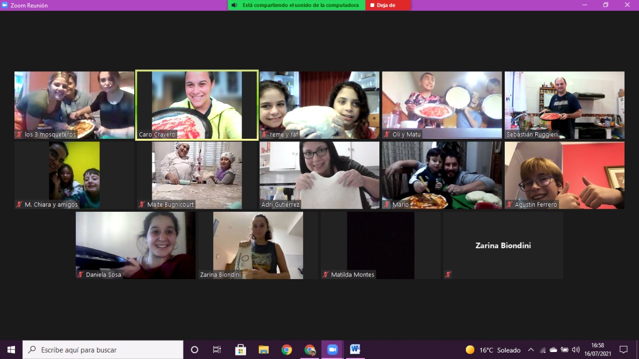Open the volume control from the tray
The height and width of the screenshot is (359, 639).
(x=576, y=350)
